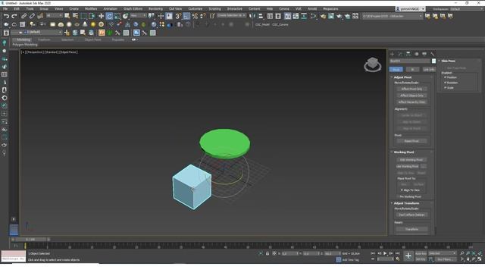Collapse the Adjust Transform rollout
Viewport: 485px width, 273px height.
point(406,203)
